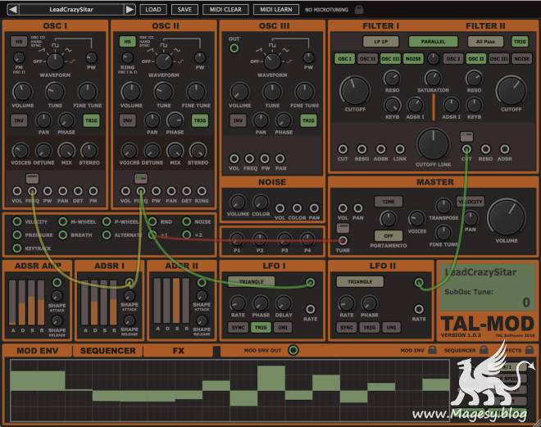Open the LP 1P filter type dropdown

click(x=381, y=42)
